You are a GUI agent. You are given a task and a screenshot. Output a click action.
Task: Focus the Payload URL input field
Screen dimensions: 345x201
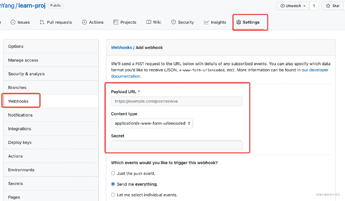[x=177, y=101]
